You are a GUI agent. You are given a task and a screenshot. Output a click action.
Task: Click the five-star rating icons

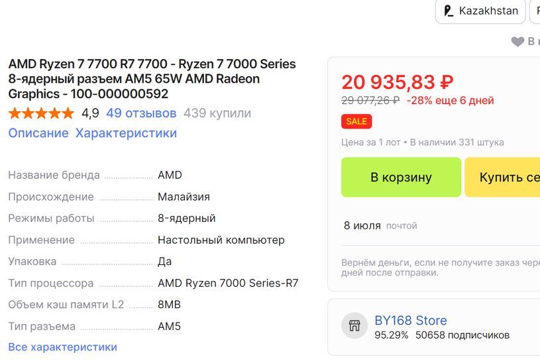[41, 113]
